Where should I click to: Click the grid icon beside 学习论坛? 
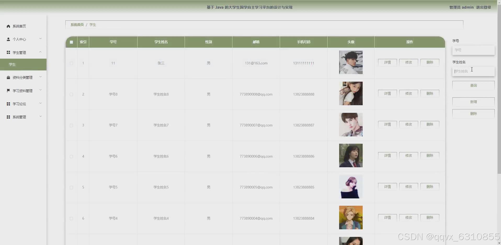pos(8,104)
